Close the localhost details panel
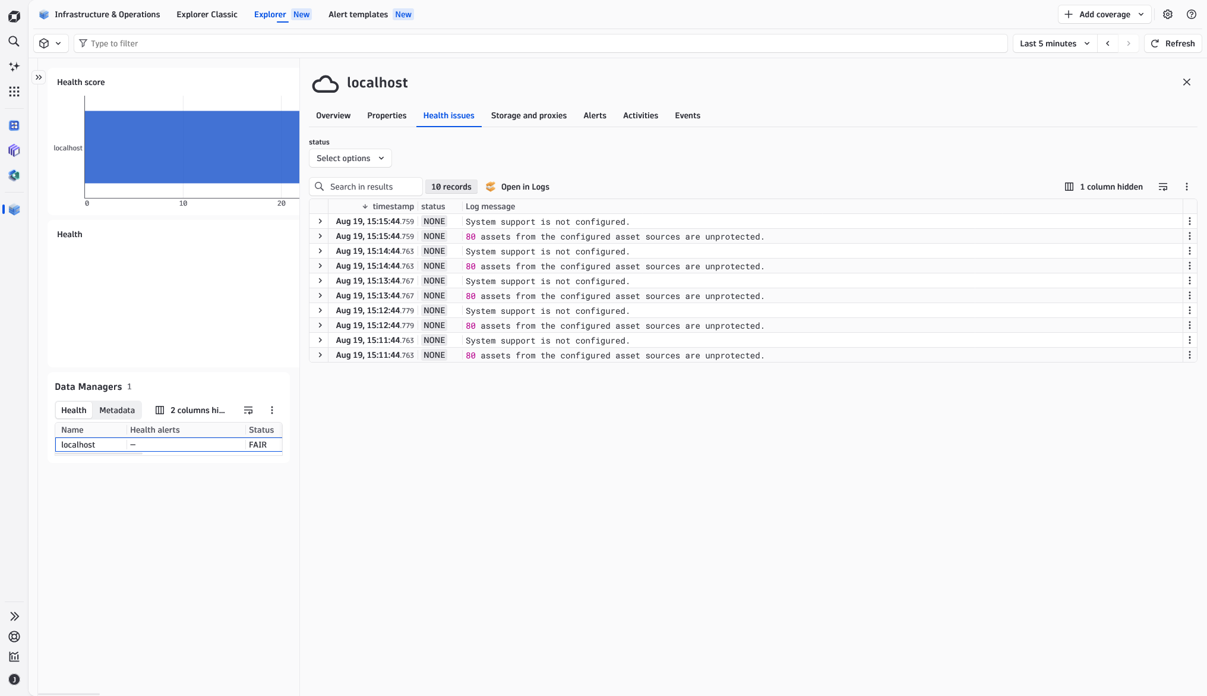 [x=1187, y=82]
